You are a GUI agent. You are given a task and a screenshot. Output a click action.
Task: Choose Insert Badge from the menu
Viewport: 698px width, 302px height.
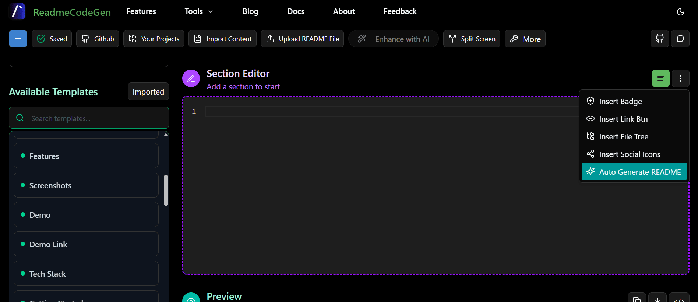tap(634, 101)
